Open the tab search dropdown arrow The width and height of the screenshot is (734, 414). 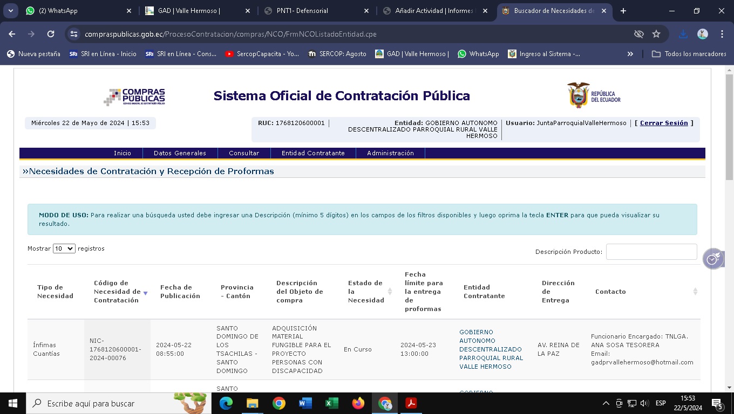11,11
